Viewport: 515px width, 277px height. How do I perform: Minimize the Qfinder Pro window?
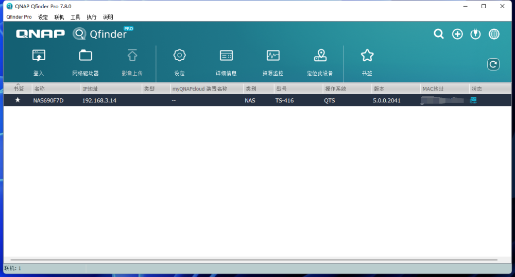(465, 6)
